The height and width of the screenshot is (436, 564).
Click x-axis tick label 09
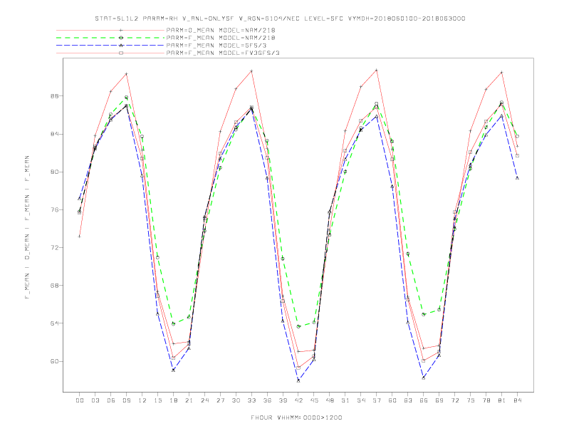tap(126, 400)
